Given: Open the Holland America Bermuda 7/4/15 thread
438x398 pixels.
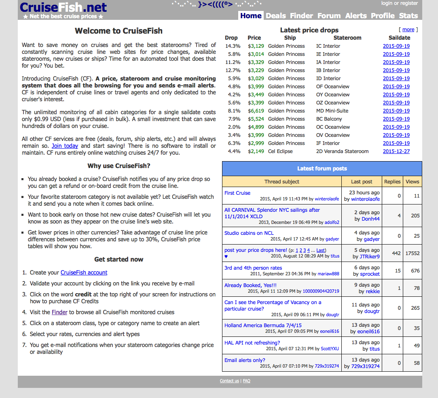Looking at the screenshot, I should point(263,325).
